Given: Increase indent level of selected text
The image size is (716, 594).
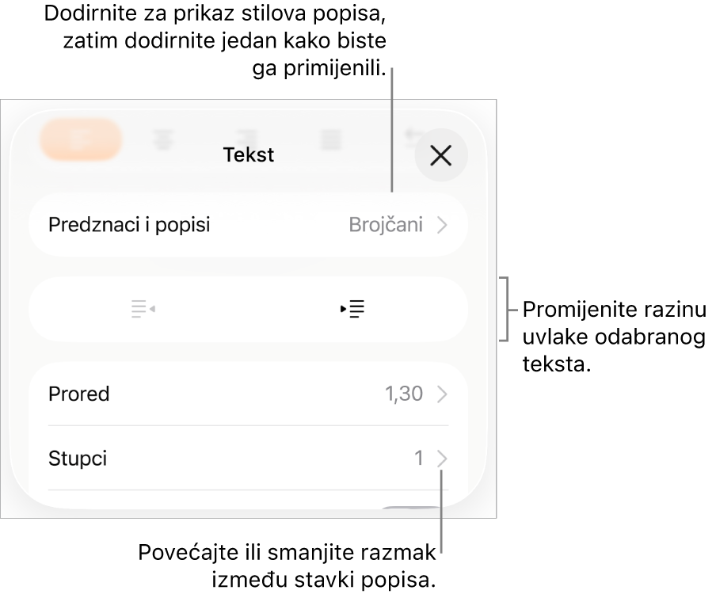Looking at the screenshot, I should 352,309.
